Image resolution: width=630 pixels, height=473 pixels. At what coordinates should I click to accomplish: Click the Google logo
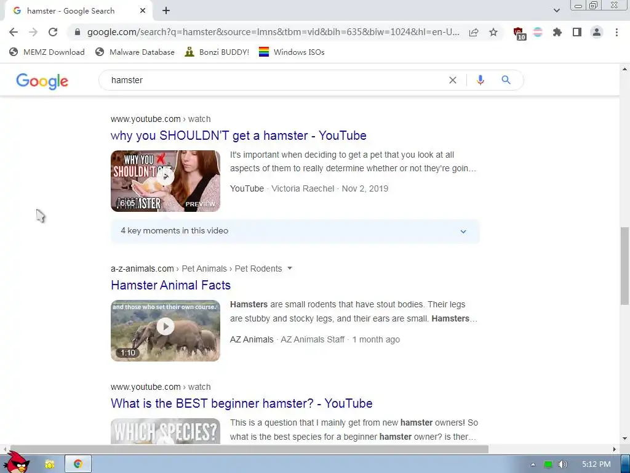(42, 81)
